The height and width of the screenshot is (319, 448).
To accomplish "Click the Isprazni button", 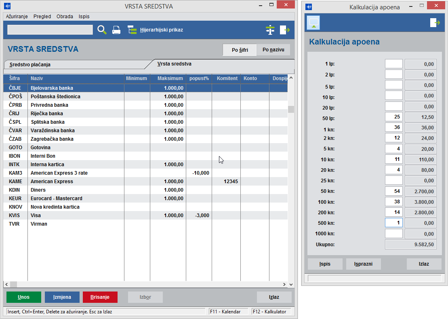I will (x=363, y=264).
